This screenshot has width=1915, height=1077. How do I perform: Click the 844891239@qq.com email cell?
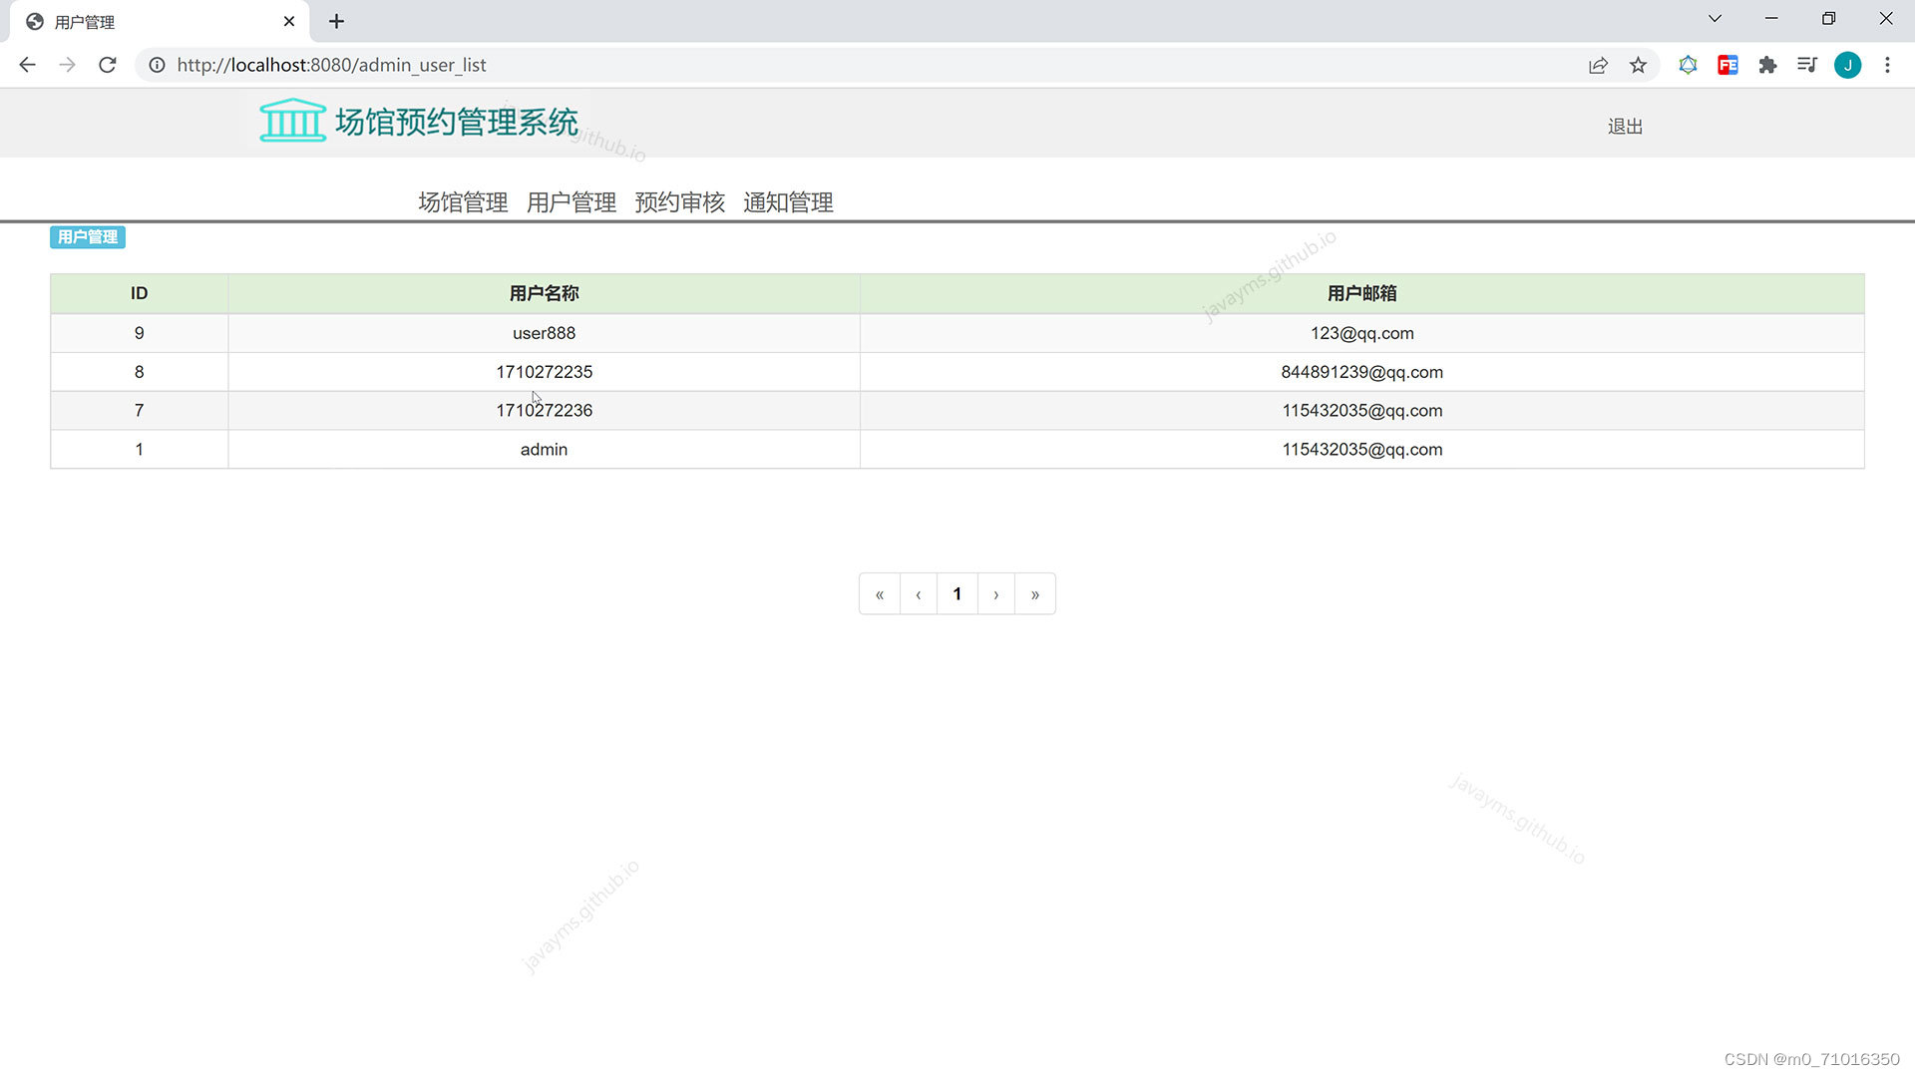point(1362,372)
